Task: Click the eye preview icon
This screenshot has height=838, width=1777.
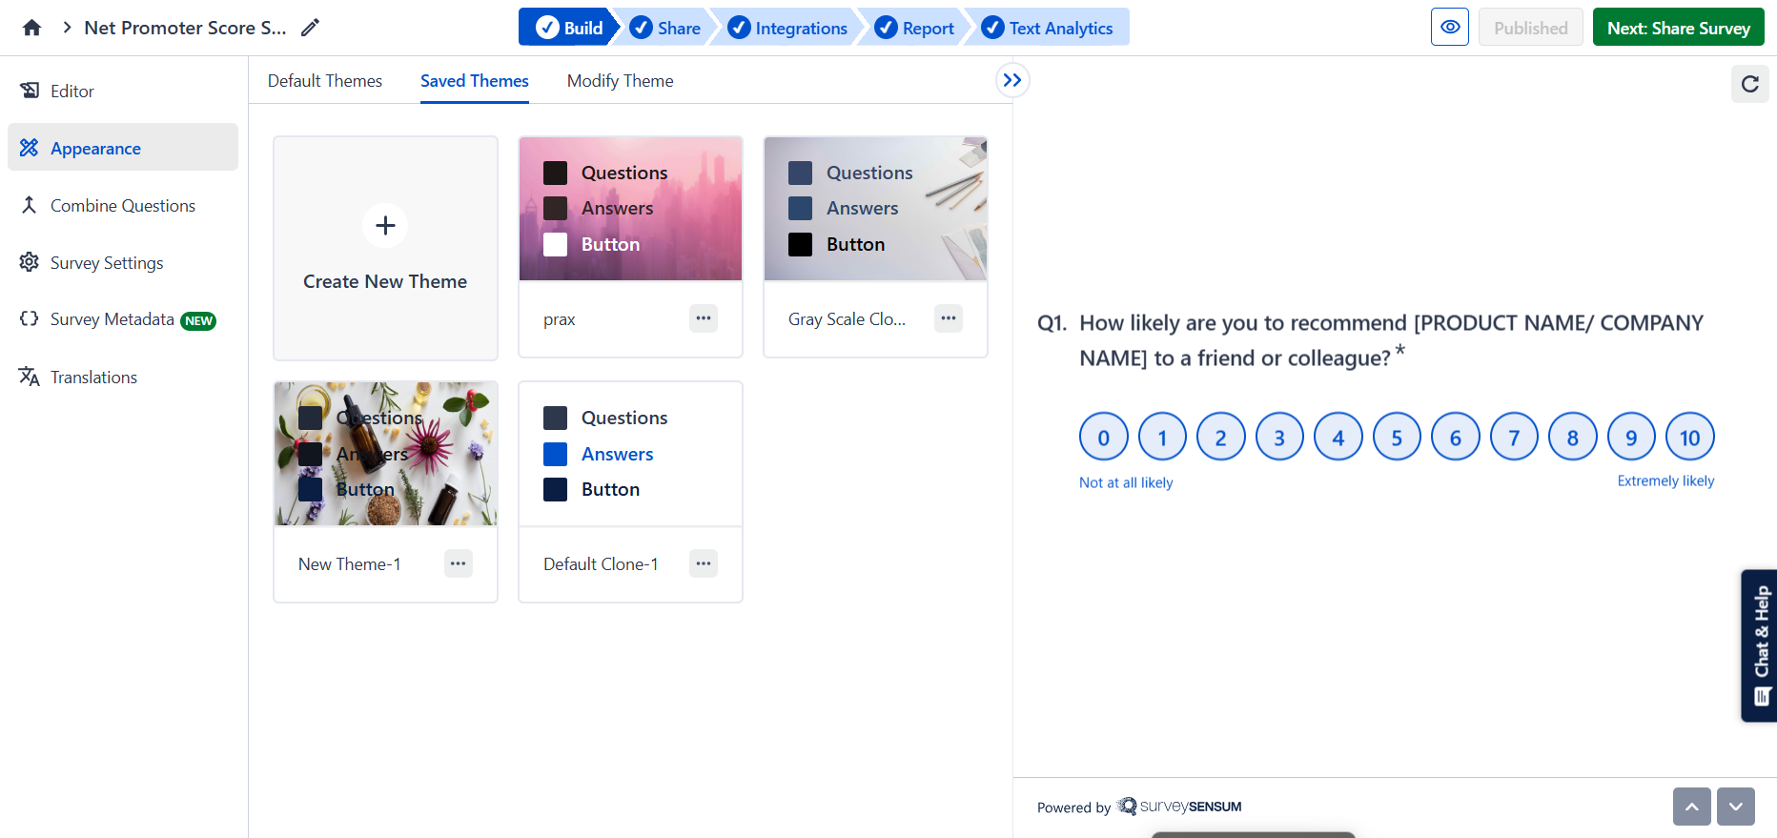Action: [x=1449, y=28]
